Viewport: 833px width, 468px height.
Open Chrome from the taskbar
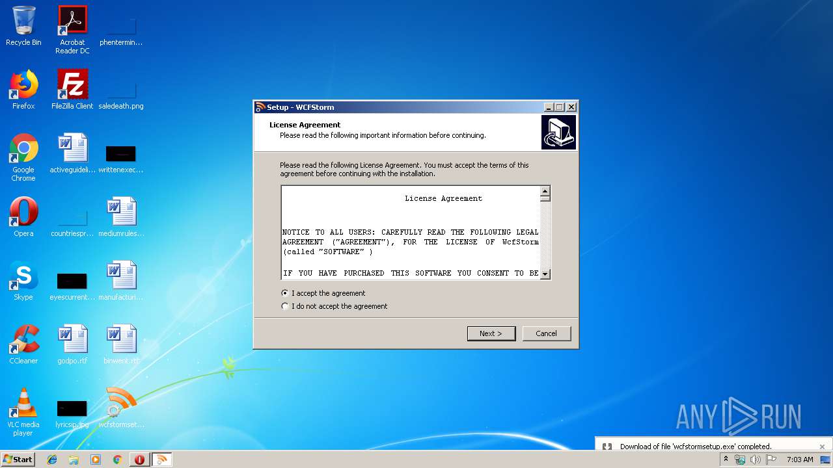(117, 460)
